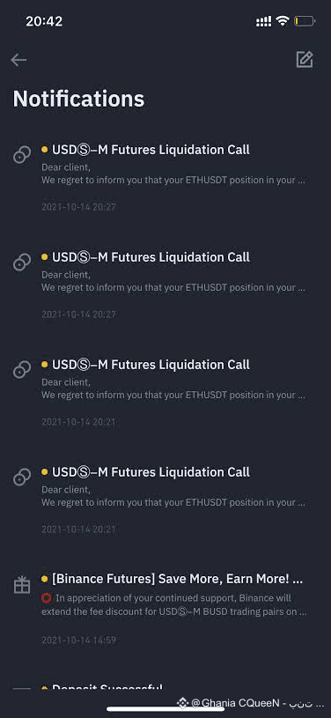
Task: Open first USDⓈ-M Futures Liquidation Call title
Action: click(x=151, y=150)
